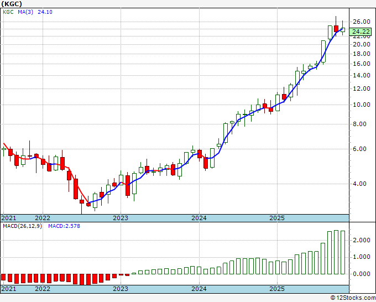Click the 24.22 current price label

[361, 32]
